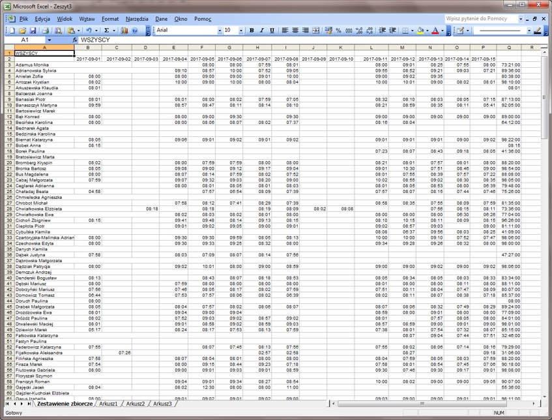Toggle Italic formatting

(262, 31)
